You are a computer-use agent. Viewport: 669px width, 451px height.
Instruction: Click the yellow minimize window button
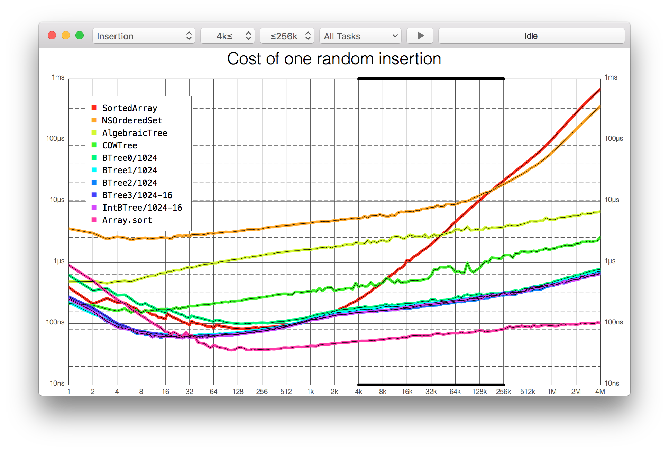[x=66, y=36]
